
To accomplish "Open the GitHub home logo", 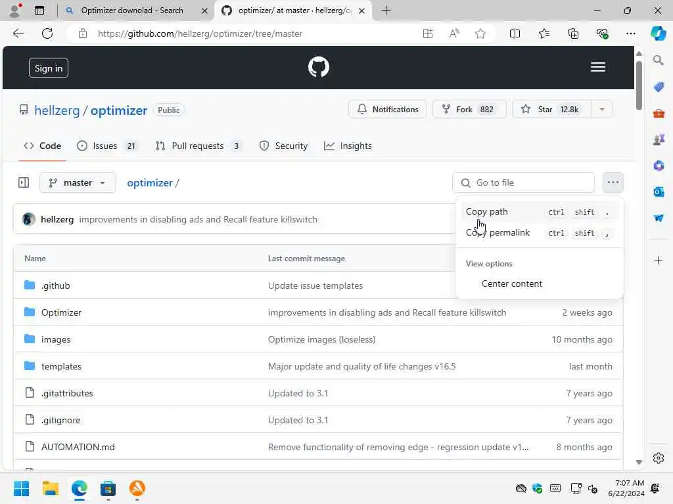I will [x=319, y=68].
